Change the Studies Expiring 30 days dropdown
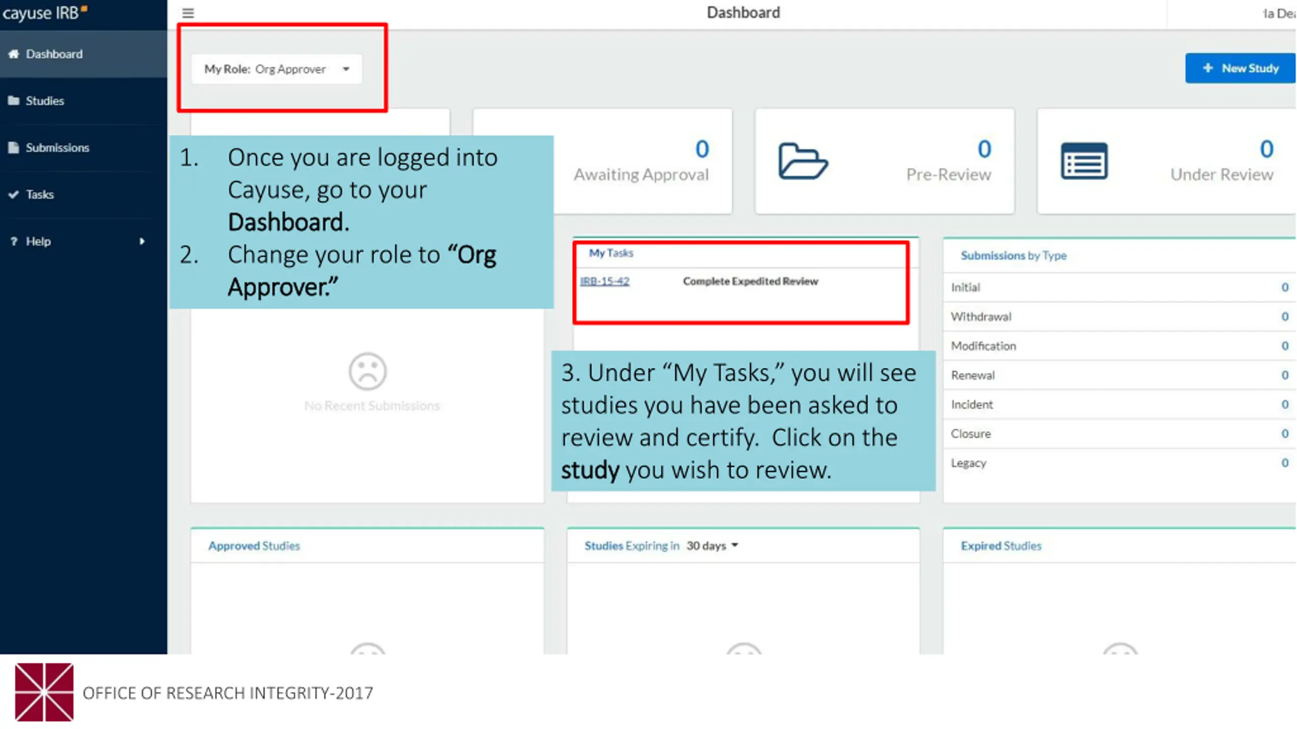This screenshot has height=729, width=1297. pos(712,546)
